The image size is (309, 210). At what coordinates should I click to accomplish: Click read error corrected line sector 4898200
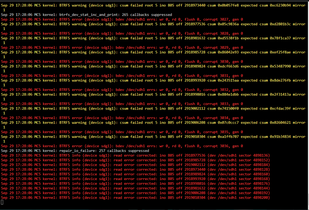tap(135, 198)
